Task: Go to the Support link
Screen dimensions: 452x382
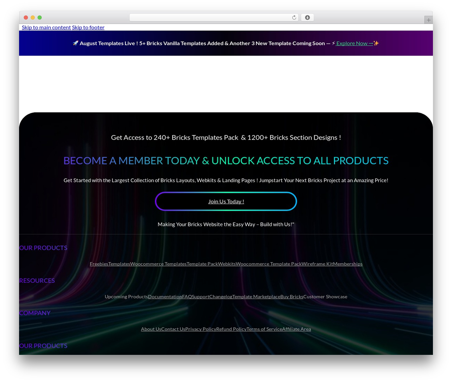Action: [201, 297]
